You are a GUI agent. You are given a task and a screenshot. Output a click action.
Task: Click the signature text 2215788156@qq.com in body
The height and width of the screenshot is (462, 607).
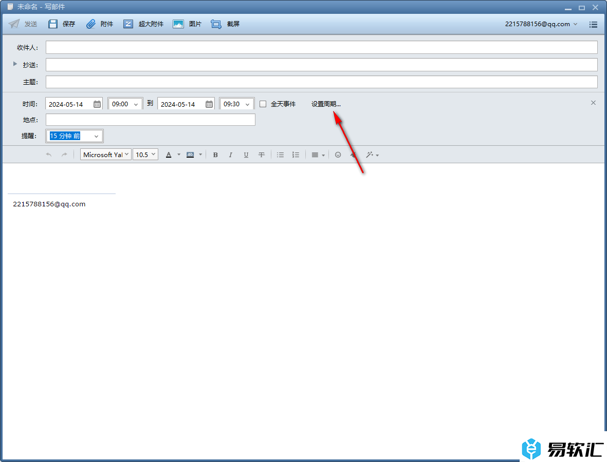click(x=49, y=204)
